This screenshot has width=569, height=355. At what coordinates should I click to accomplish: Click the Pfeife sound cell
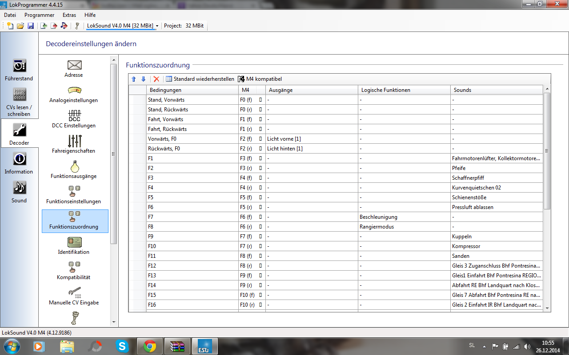[x=497, y=168]
